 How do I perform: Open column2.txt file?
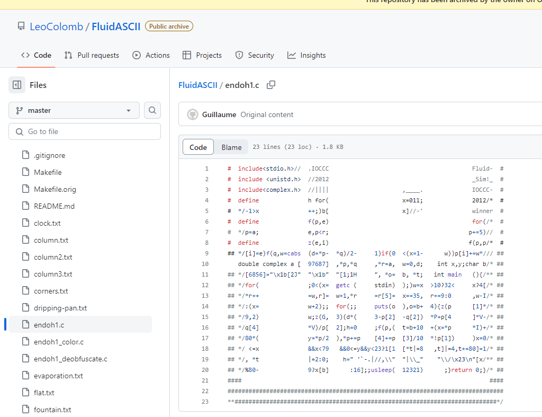click(53, 257)
